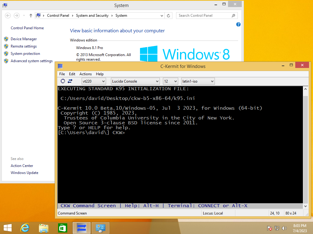Open the File menu in C-Kermit

click(x=62, y=74)
